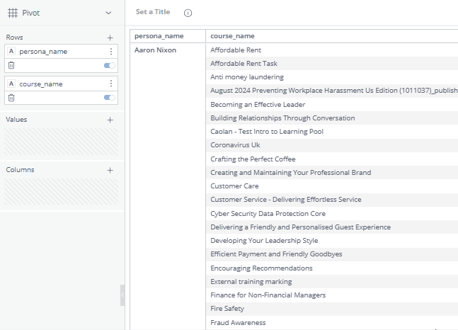Add a new Values field

point(110,120)
